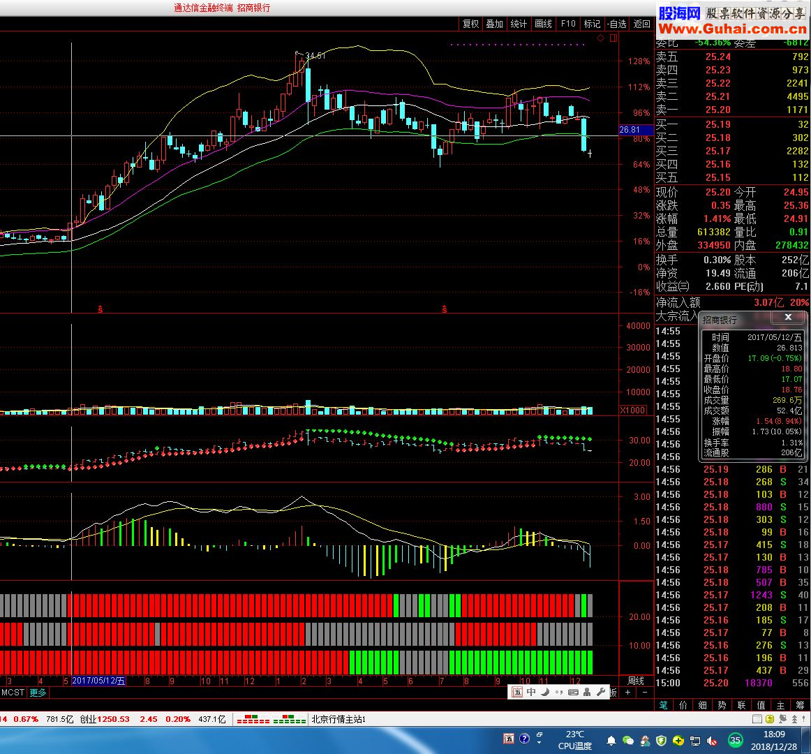Click the green 35 circle tray icon
The width and height of the screenshot is (811, 754).
tap(735, 740)
